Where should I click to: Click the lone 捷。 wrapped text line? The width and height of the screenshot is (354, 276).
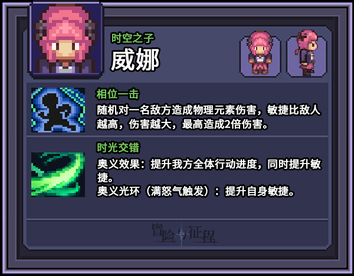105,178
